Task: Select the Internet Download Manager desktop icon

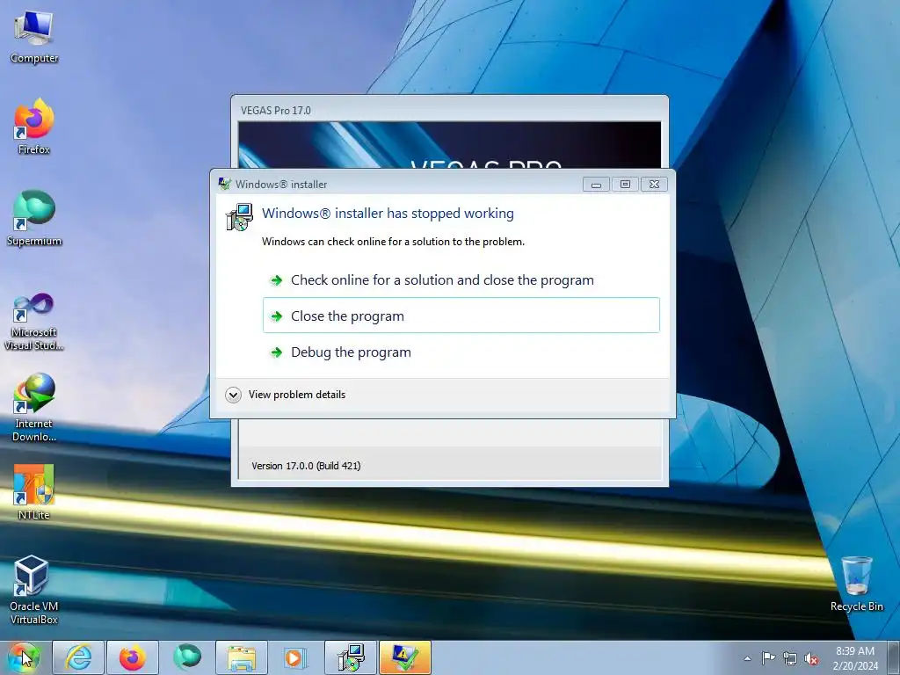Action: (x=34, y=408)
